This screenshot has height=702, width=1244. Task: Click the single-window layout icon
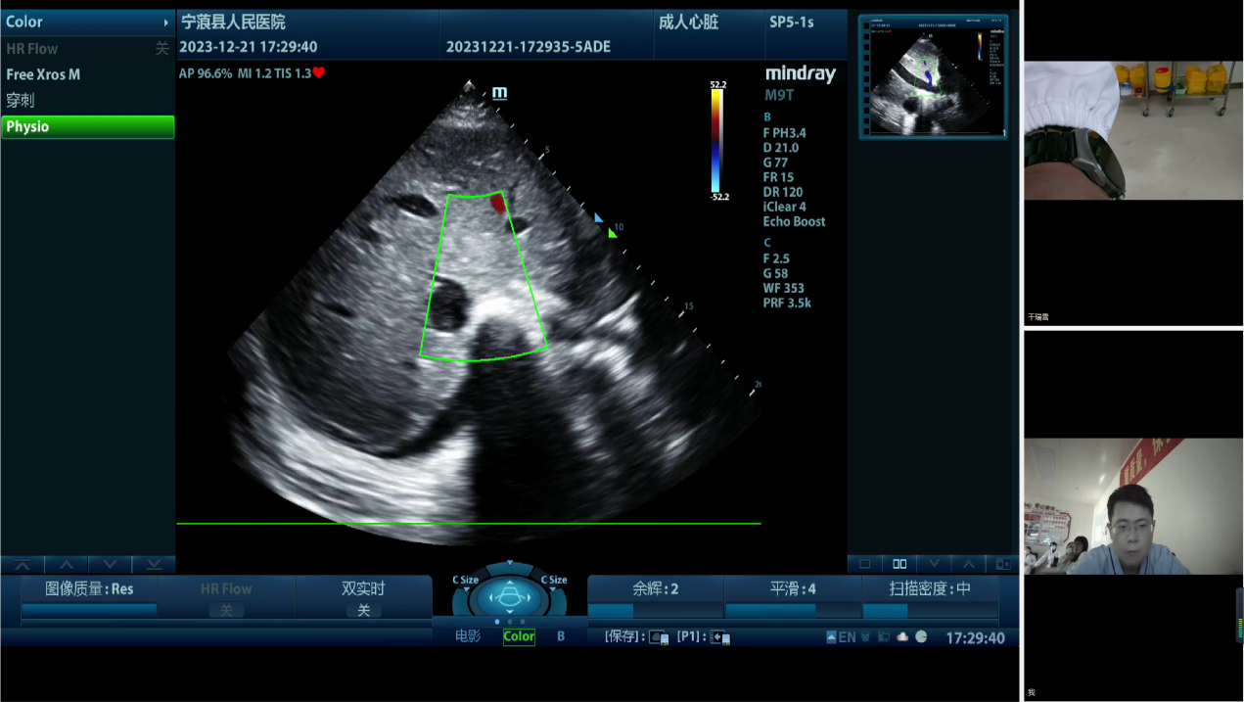click(x=864, y=564)
